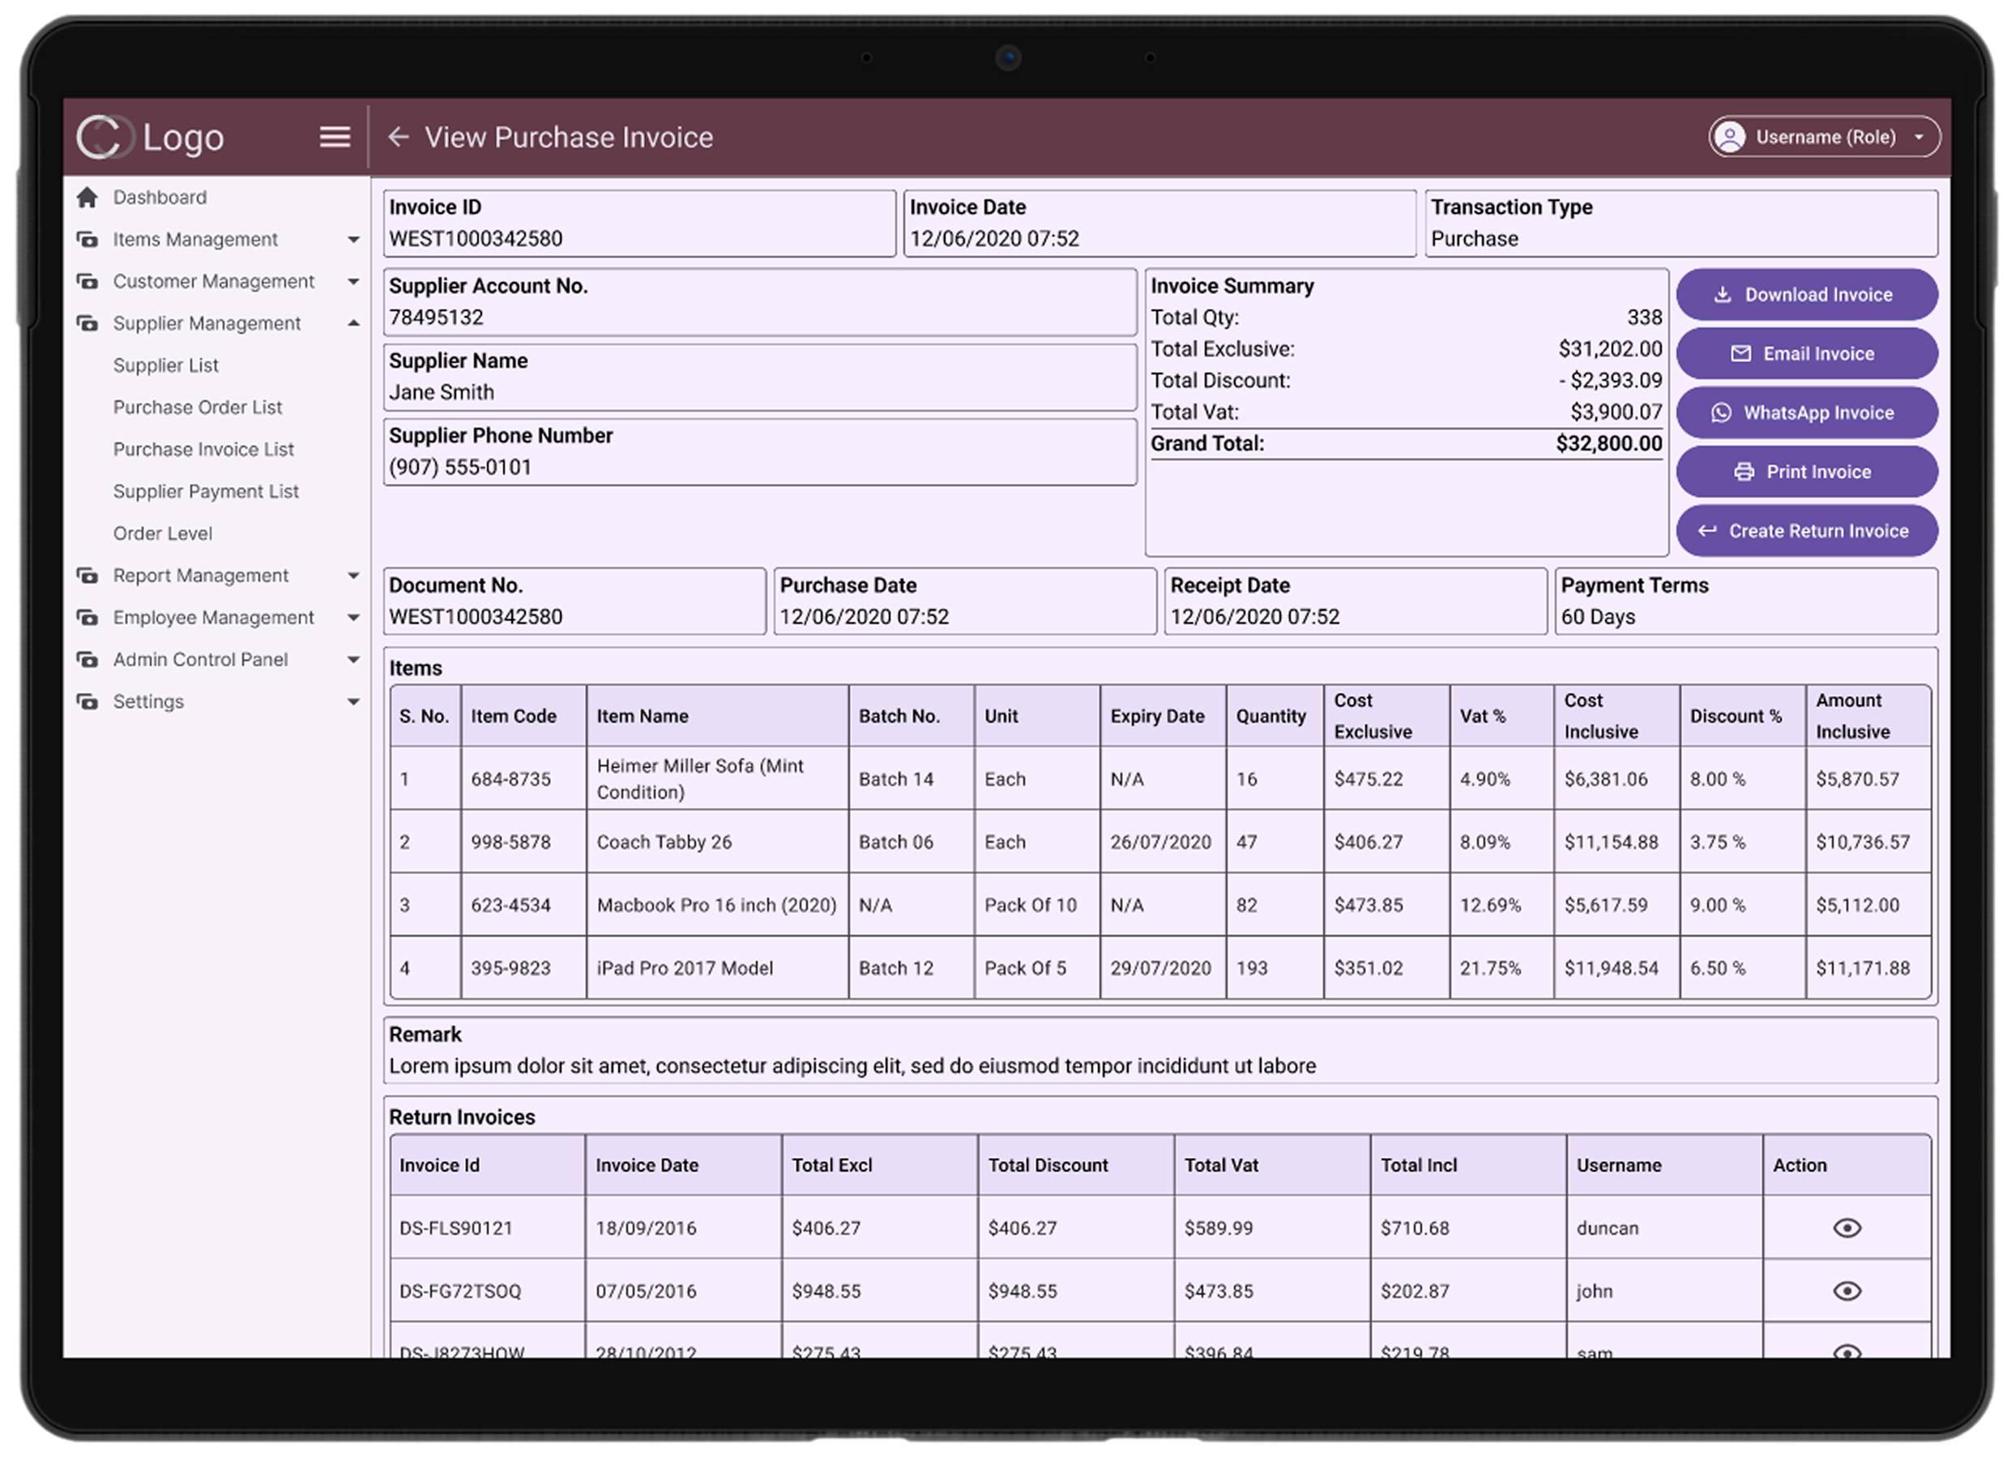2007x1460 pixels.
Task: Click the Download Invoice button
Action: [1806, 295]
